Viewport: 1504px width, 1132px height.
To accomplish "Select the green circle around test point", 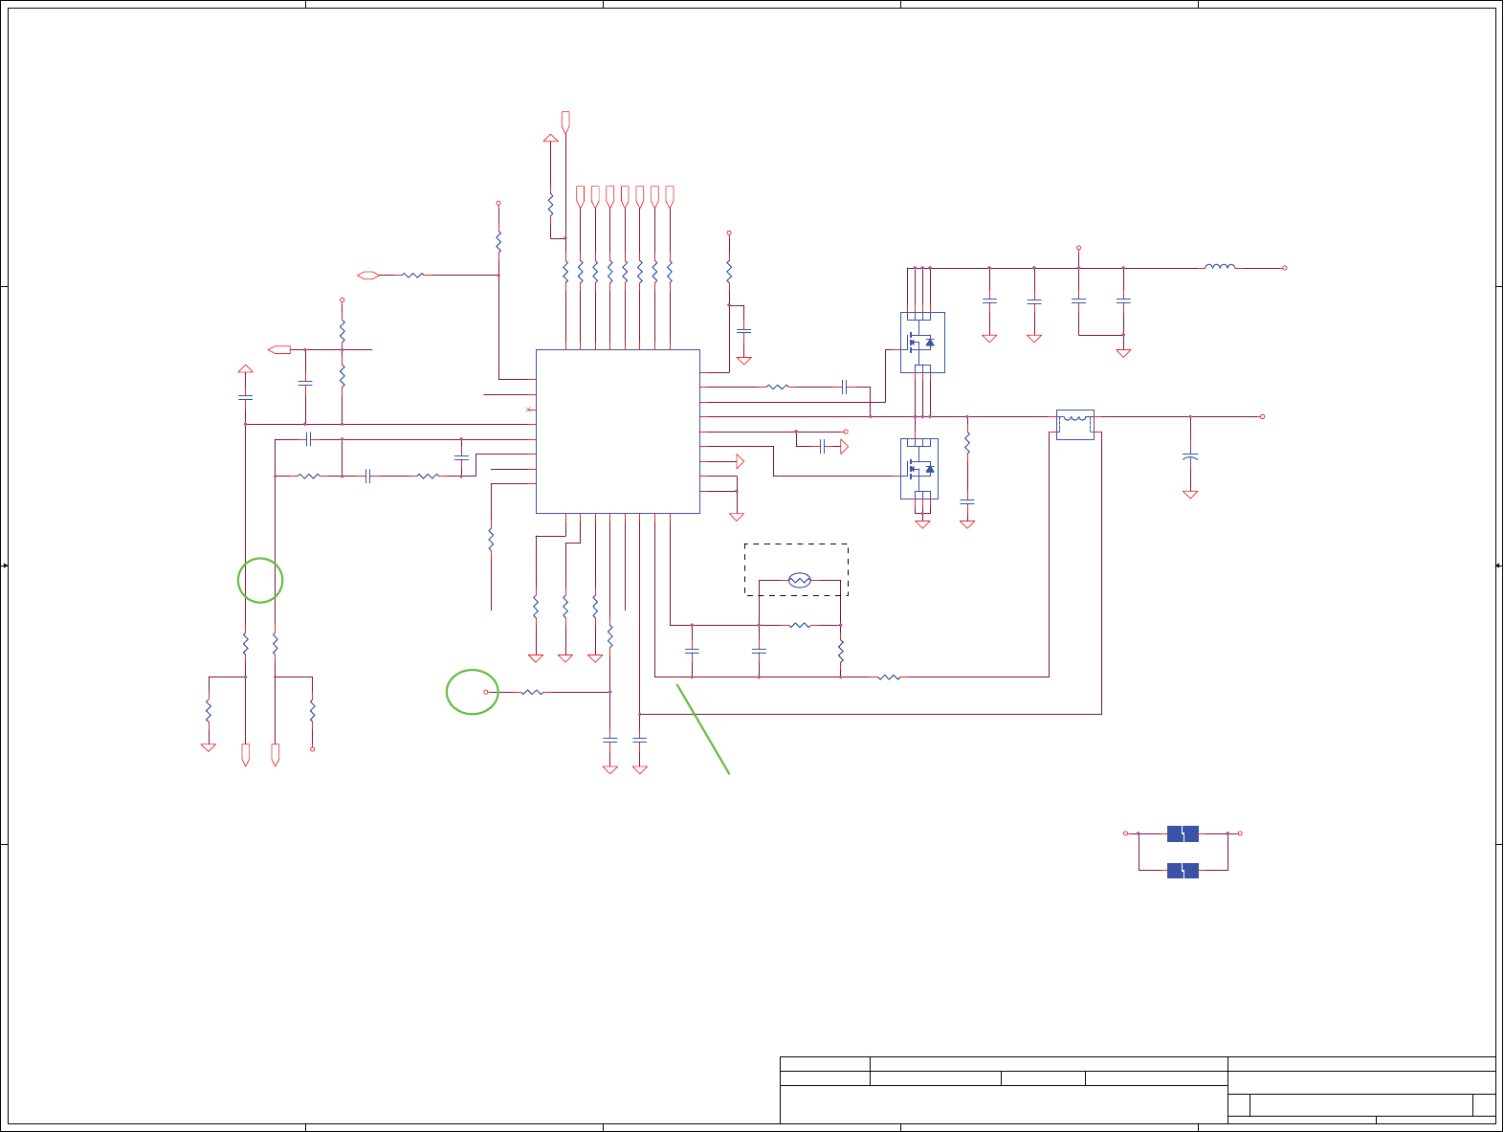I will [x=473, y=691].
